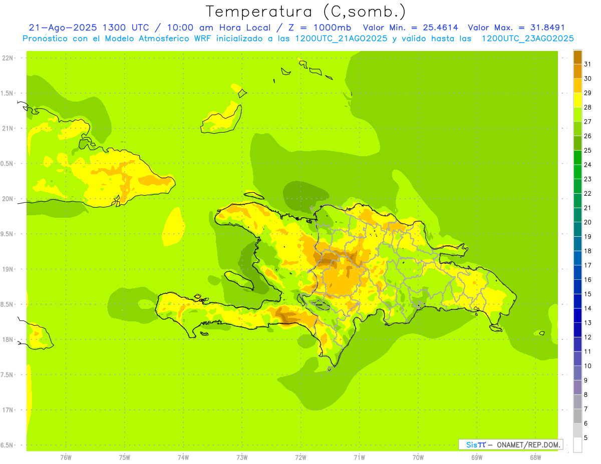Click the color scale label "25"
This screenshot has width=601, height=464.
coord(587,150)
